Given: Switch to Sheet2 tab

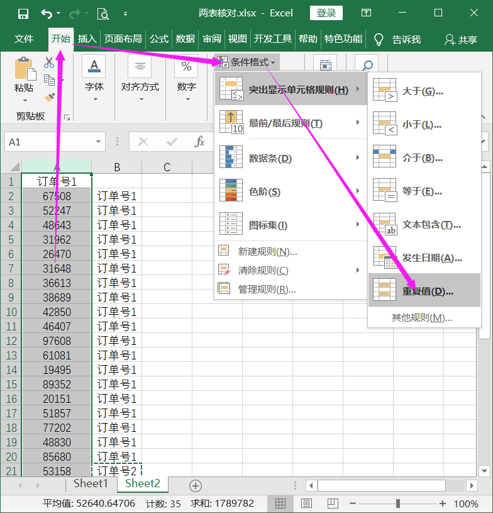Looking at the screenshot, I should pyautogui.click(x=143, y=483).
